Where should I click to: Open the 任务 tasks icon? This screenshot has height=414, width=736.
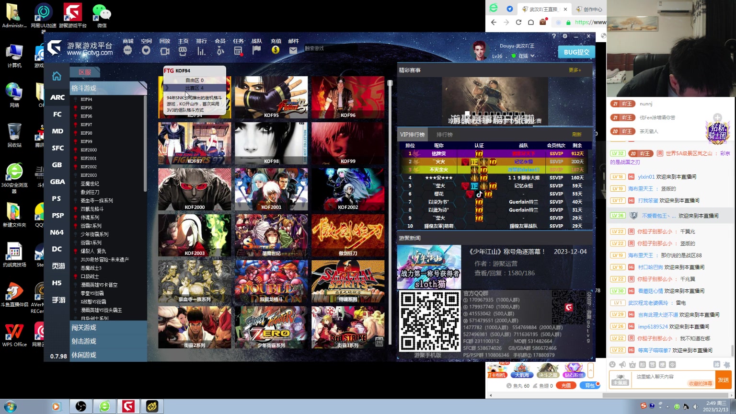tap(238, 50)
